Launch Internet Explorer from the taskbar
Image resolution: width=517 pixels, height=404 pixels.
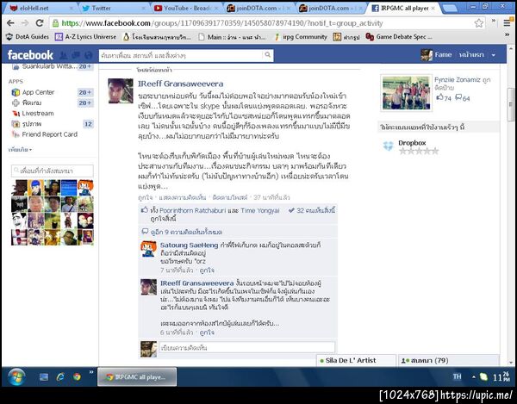pos(60,376)
